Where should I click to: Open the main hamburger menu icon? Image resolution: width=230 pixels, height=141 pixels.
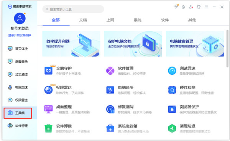coord(206,7)
